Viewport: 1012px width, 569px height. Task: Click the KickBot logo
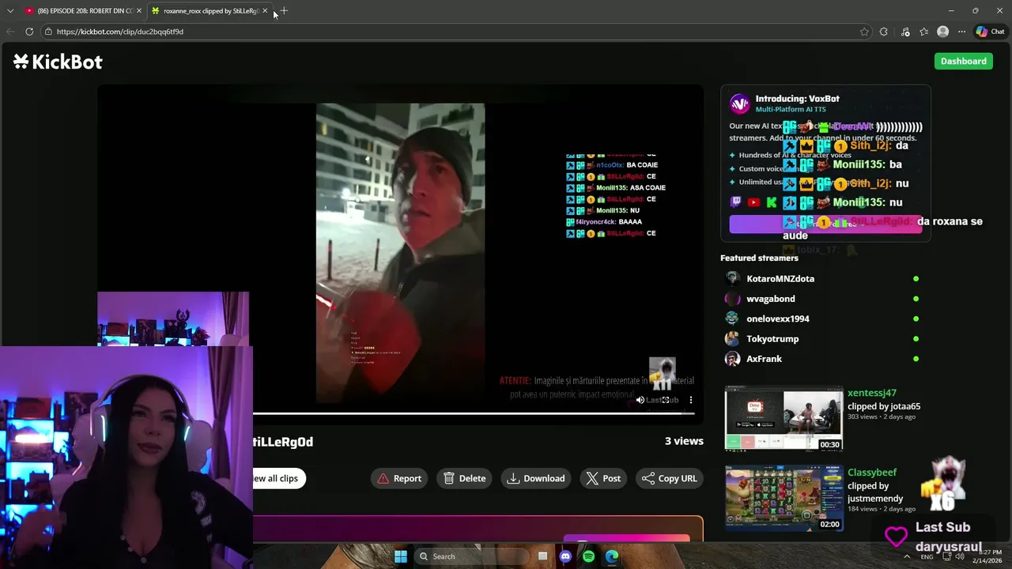click(x=58, y=62)
